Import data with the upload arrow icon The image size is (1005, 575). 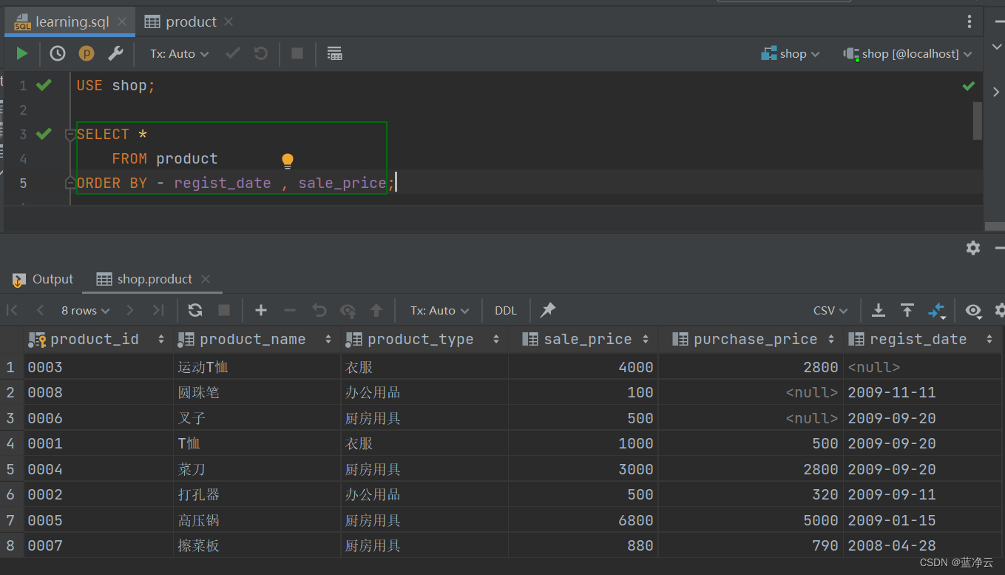coord(907,310)
